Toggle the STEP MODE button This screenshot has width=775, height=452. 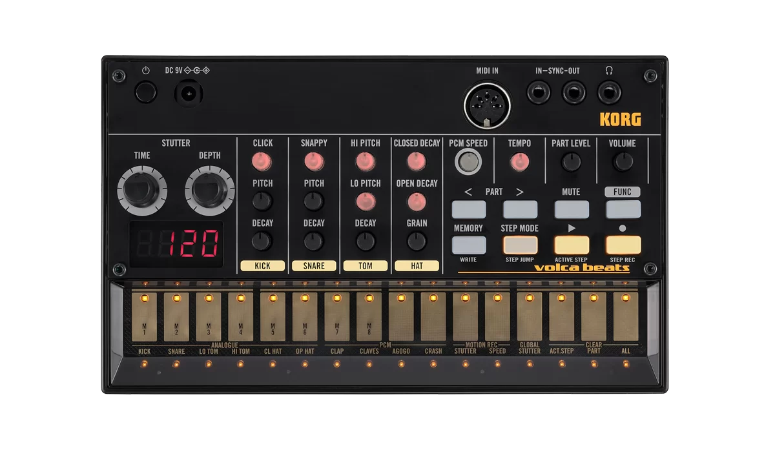[x=521, y=245]
